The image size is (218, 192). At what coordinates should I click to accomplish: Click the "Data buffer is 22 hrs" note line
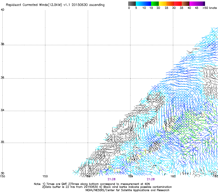point(107,187)
